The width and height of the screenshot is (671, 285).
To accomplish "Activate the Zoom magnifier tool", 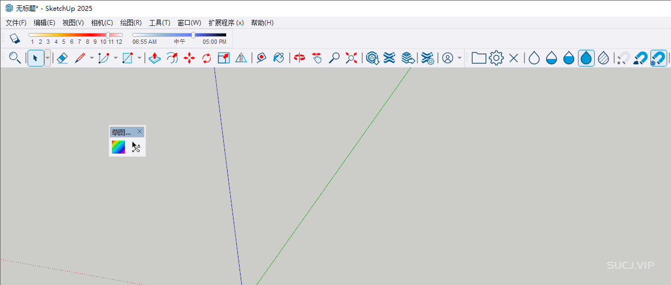I will point(334,58).
